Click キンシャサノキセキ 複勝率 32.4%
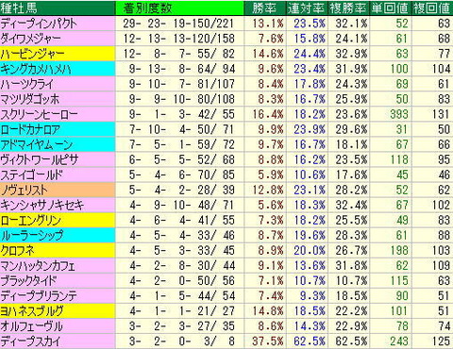This screenshot has height=349, width=453. pyautogui.click(x=352, y=205)
